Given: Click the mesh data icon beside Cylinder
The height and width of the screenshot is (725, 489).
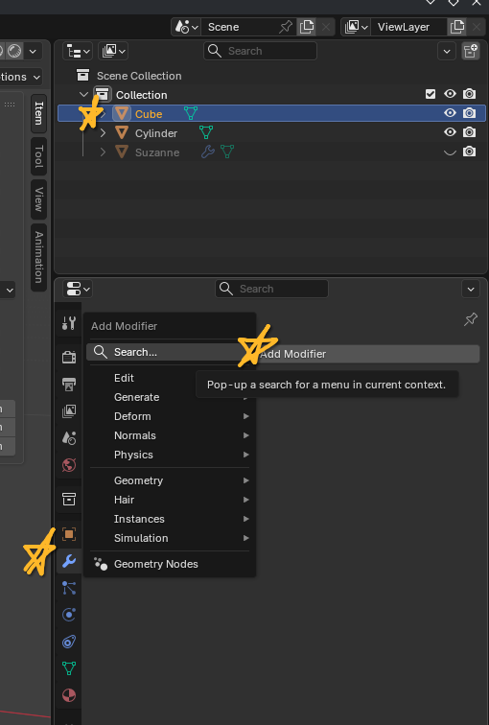Looking at the screenshot, I should click(206, 132).
